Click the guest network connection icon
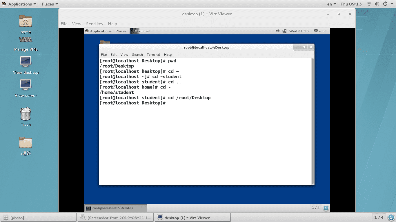This screenshot has width=396, height=222. coord(284,31)
